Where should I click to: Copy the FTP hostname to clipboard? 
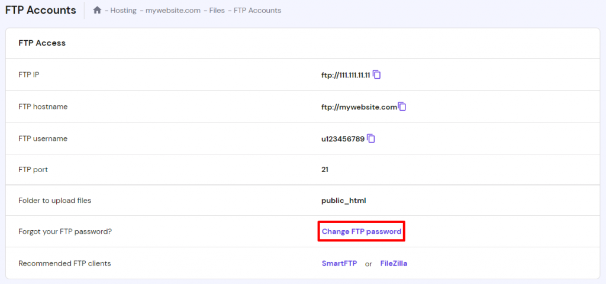click(402, 106)
